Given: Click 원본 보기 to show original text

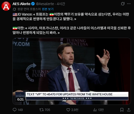Looking at the screenshot, I should click(x=48, y=9).
